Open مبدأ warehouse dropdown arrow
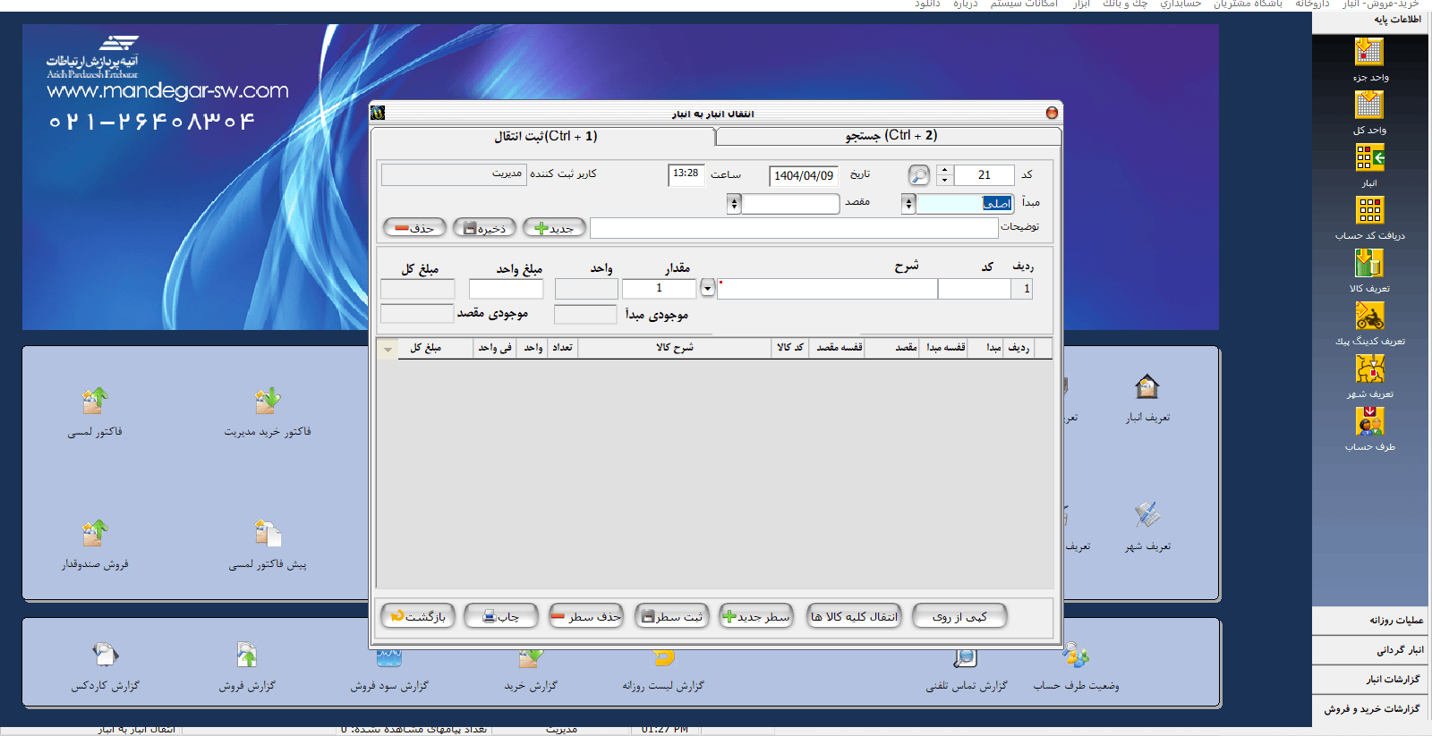This screenshot has height=736, width=1432. (x=908, y=204)
